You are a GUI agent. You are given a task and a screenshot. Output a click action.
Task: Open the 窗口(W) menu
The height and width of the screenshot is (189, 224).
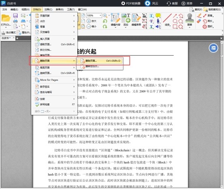(82, 9)
